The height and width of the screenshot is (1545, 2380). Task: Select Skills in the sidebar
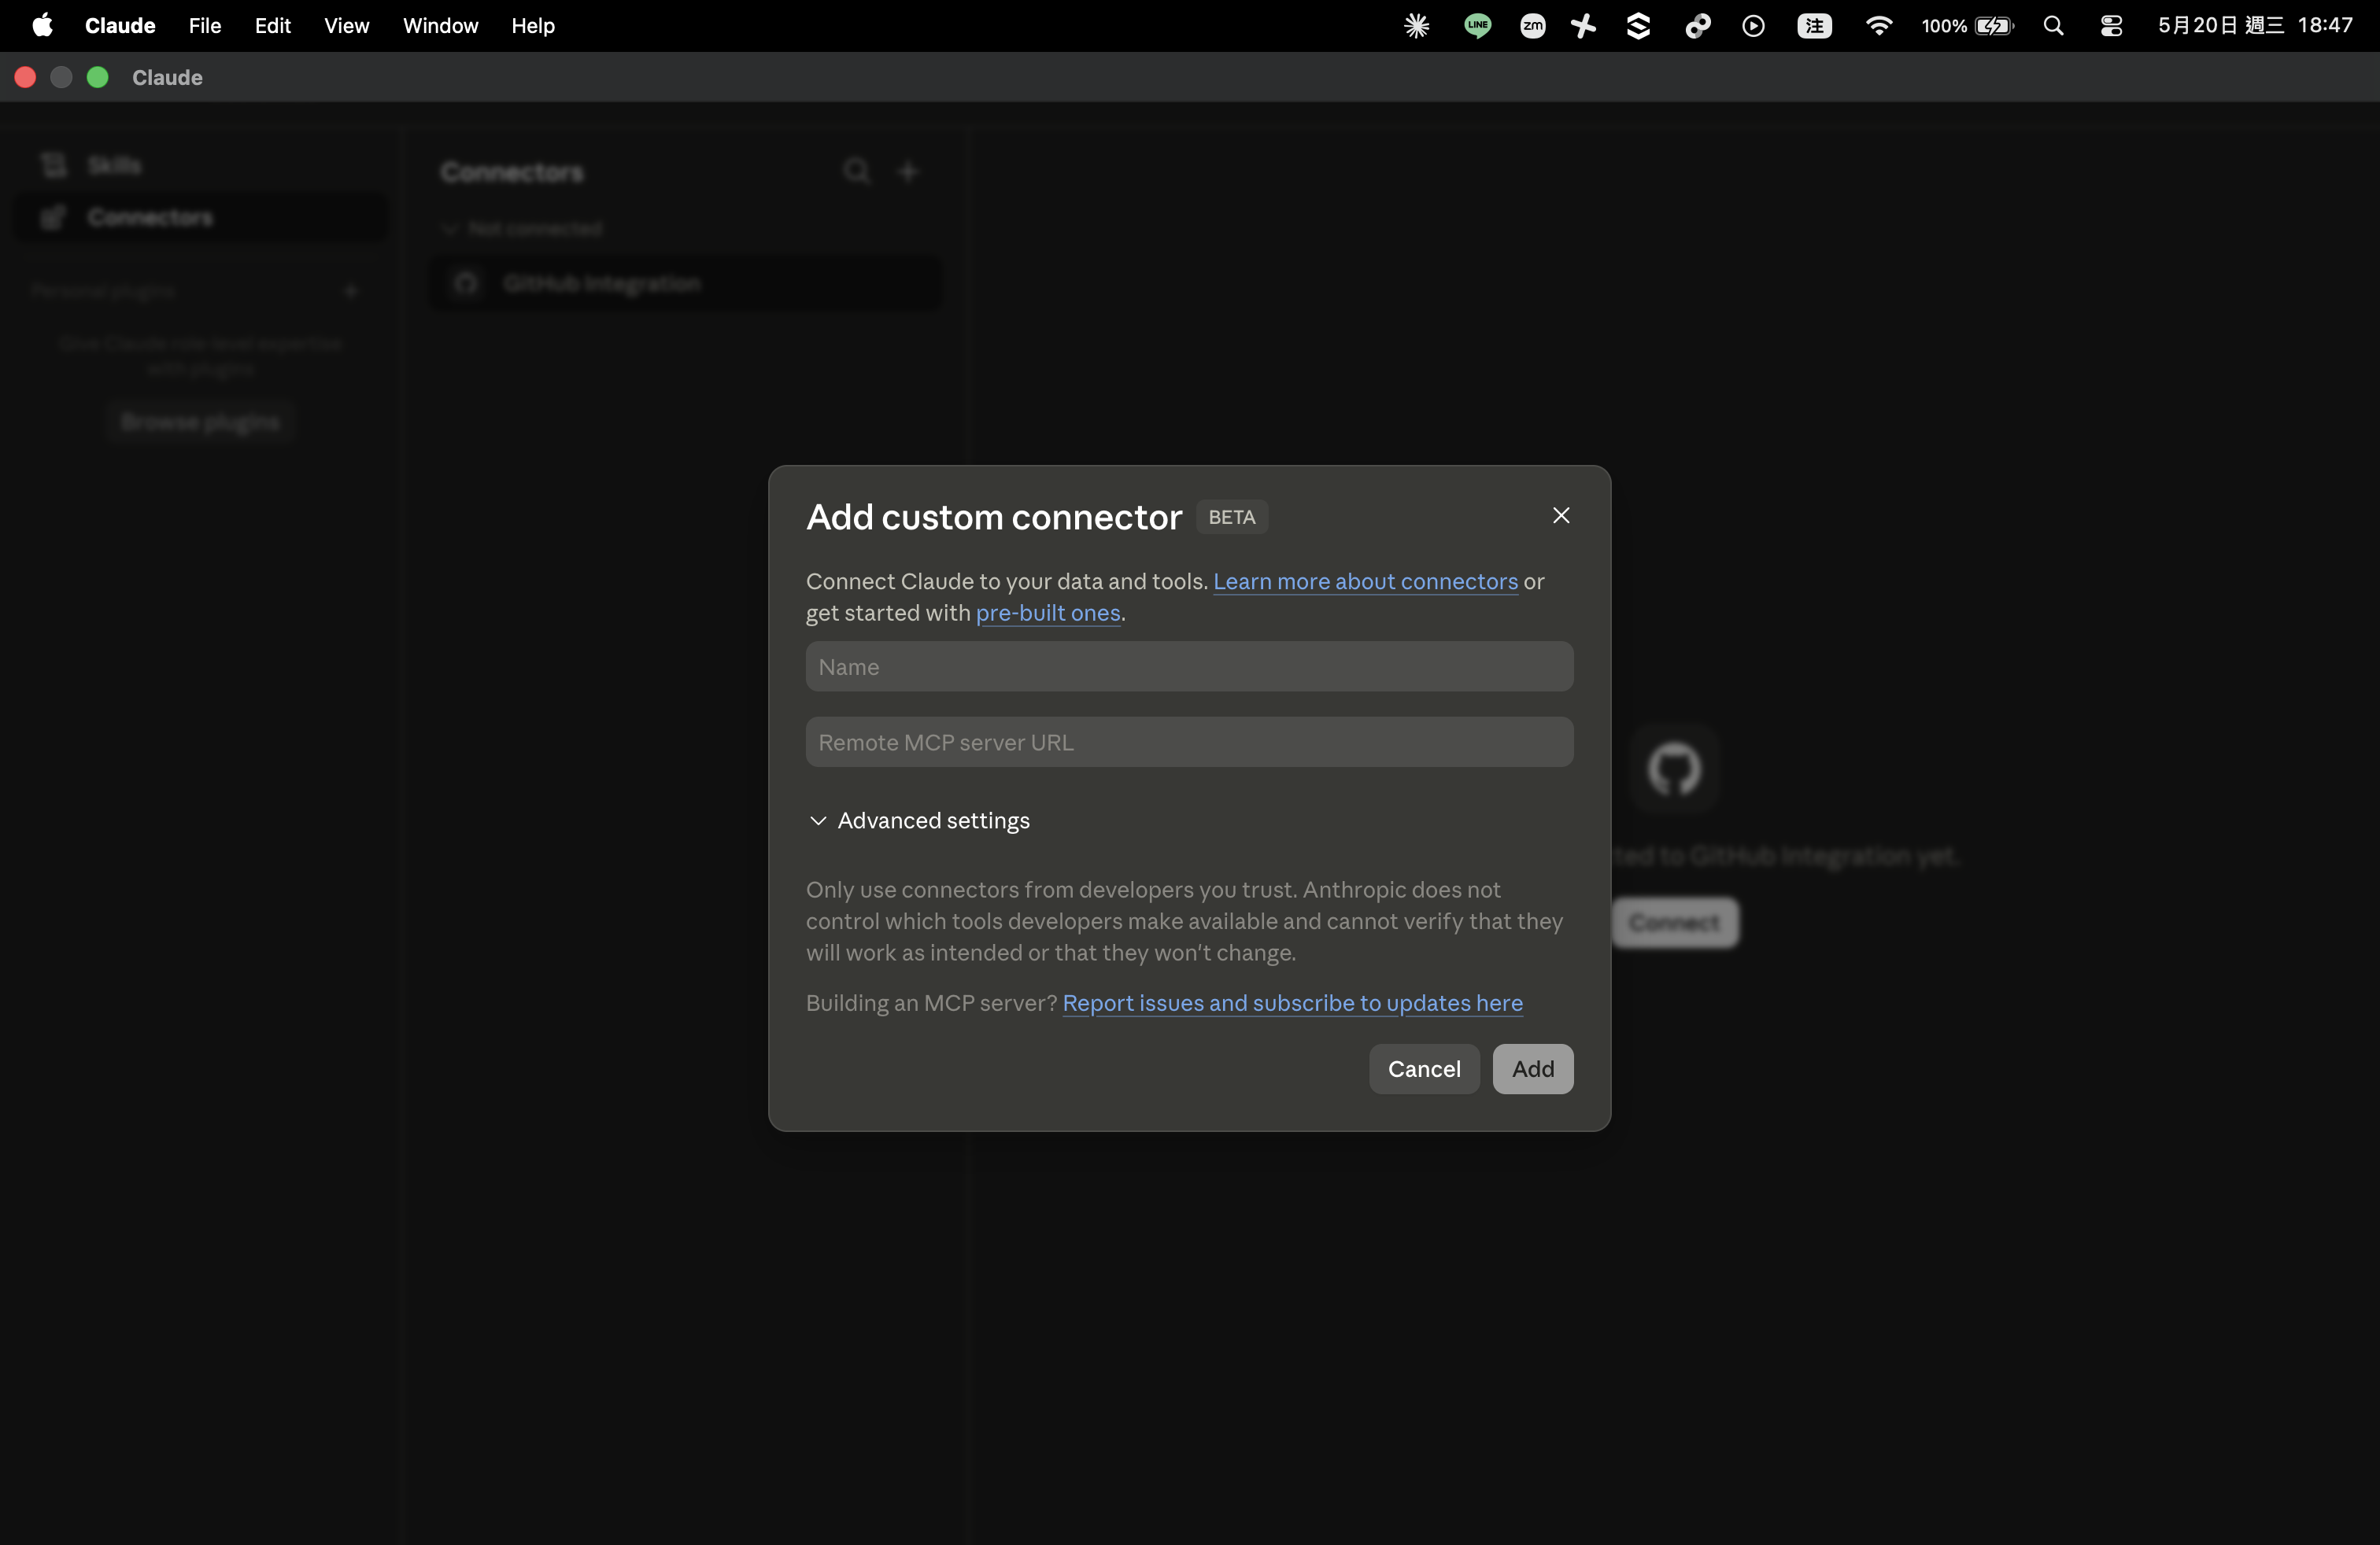tap(200, 165)
